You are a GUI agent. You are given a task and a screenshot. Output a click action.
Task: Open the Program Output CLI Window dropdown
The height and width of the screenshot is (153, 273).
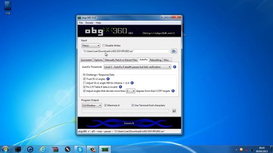[91, 105]
